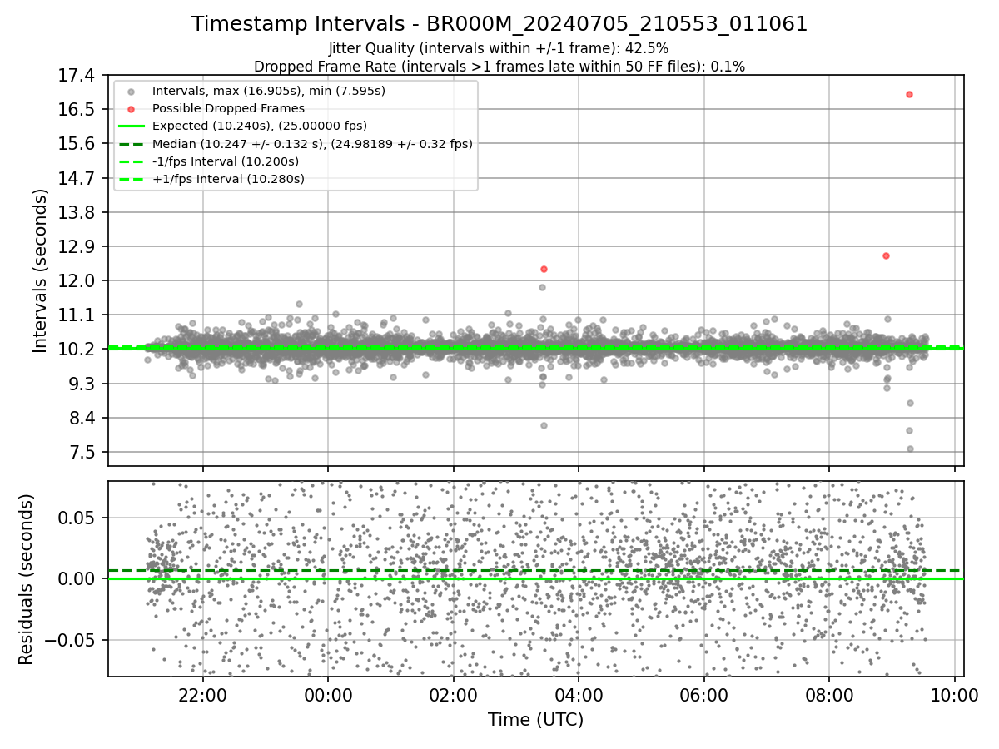Select the 00:00 x-axis tick label
The width and height of the screenshot is (999, 749).
[328, 696]
